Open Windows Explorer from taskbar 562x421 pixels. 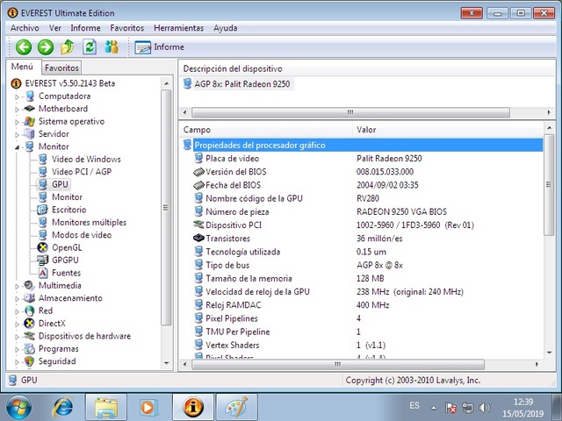coord(106,408)
